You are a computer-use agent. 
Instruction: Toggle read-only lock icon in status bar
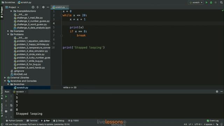[x=217, y=125]
